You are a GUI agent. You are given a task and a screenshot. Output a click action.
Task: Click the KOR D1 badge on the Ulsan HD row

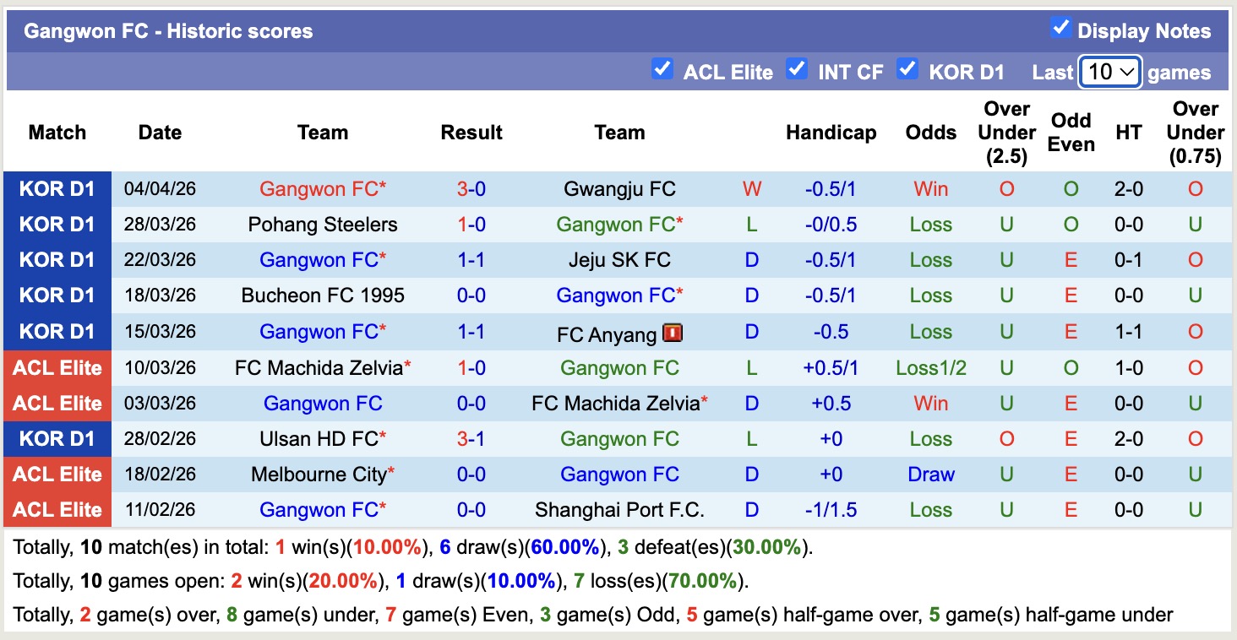[57, 438]
